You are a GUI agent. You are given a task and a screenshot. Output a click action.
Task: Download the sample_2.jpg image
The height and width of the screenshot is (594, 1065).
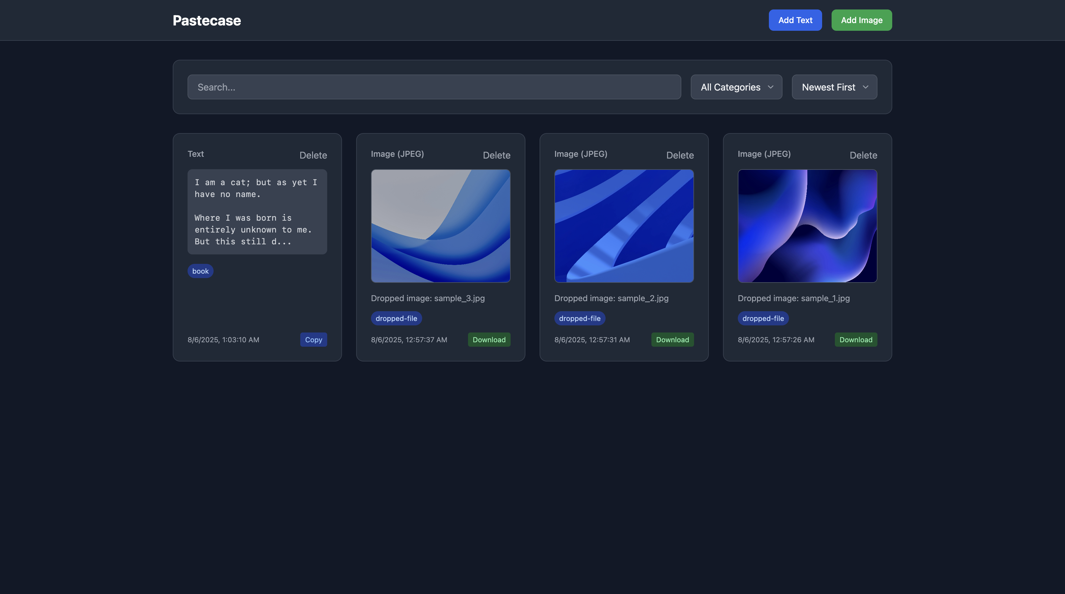click(x=672, y=340)
